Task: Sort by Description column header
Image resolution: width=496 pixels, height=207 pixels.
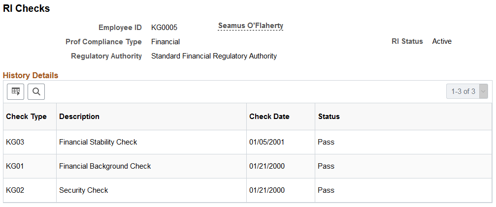Action: (79, 117)
